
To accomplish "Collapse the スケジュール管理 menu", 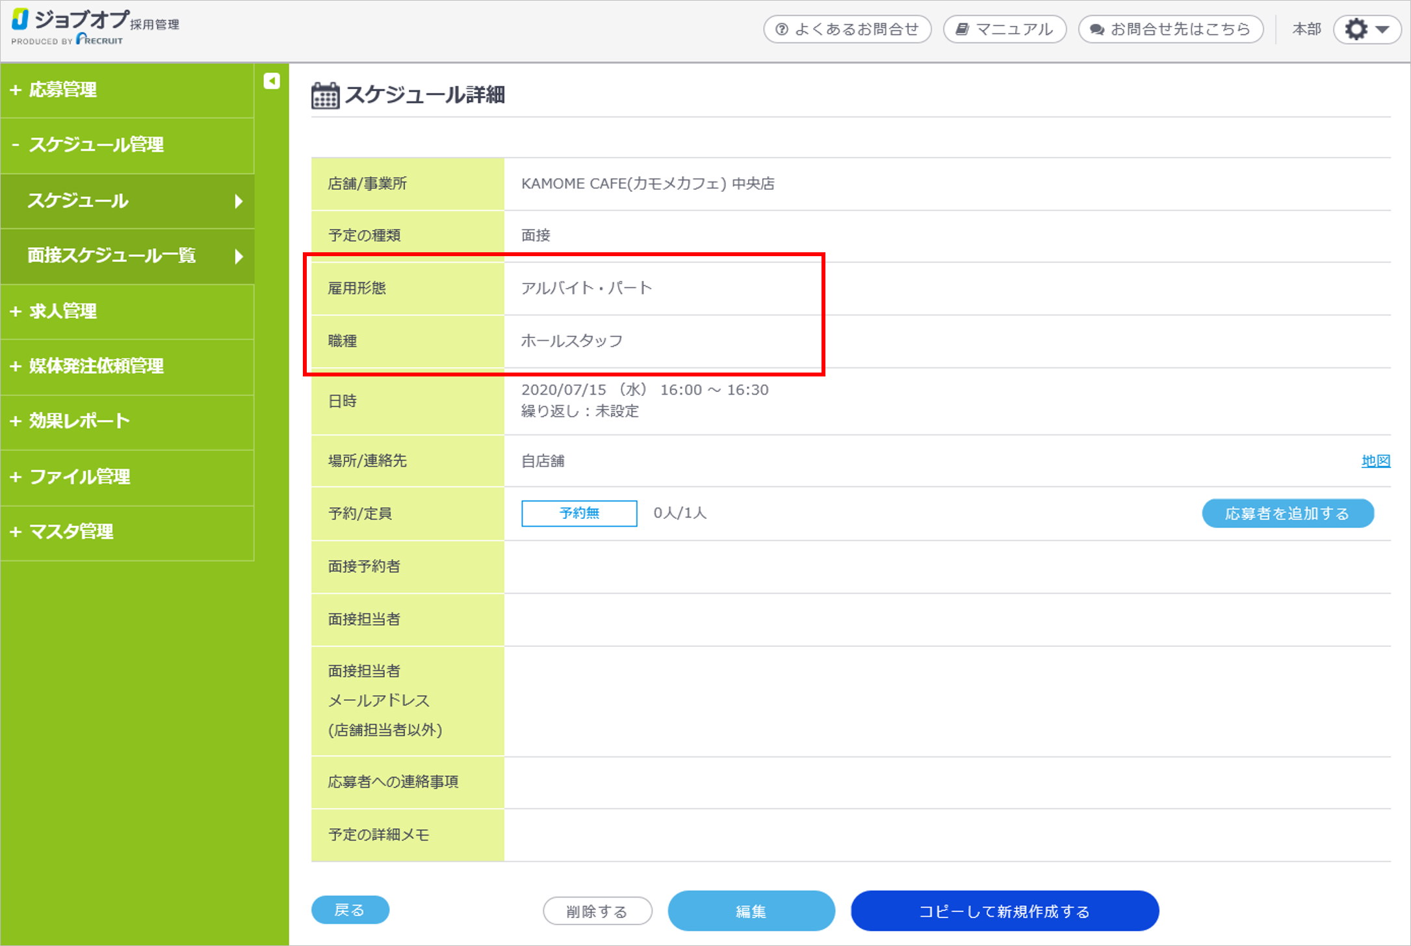I will pos(96,144).
